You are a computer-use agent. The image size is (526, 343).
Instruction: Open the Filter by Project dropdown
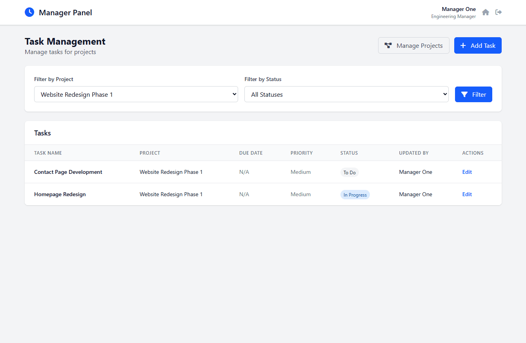(136, 94)
